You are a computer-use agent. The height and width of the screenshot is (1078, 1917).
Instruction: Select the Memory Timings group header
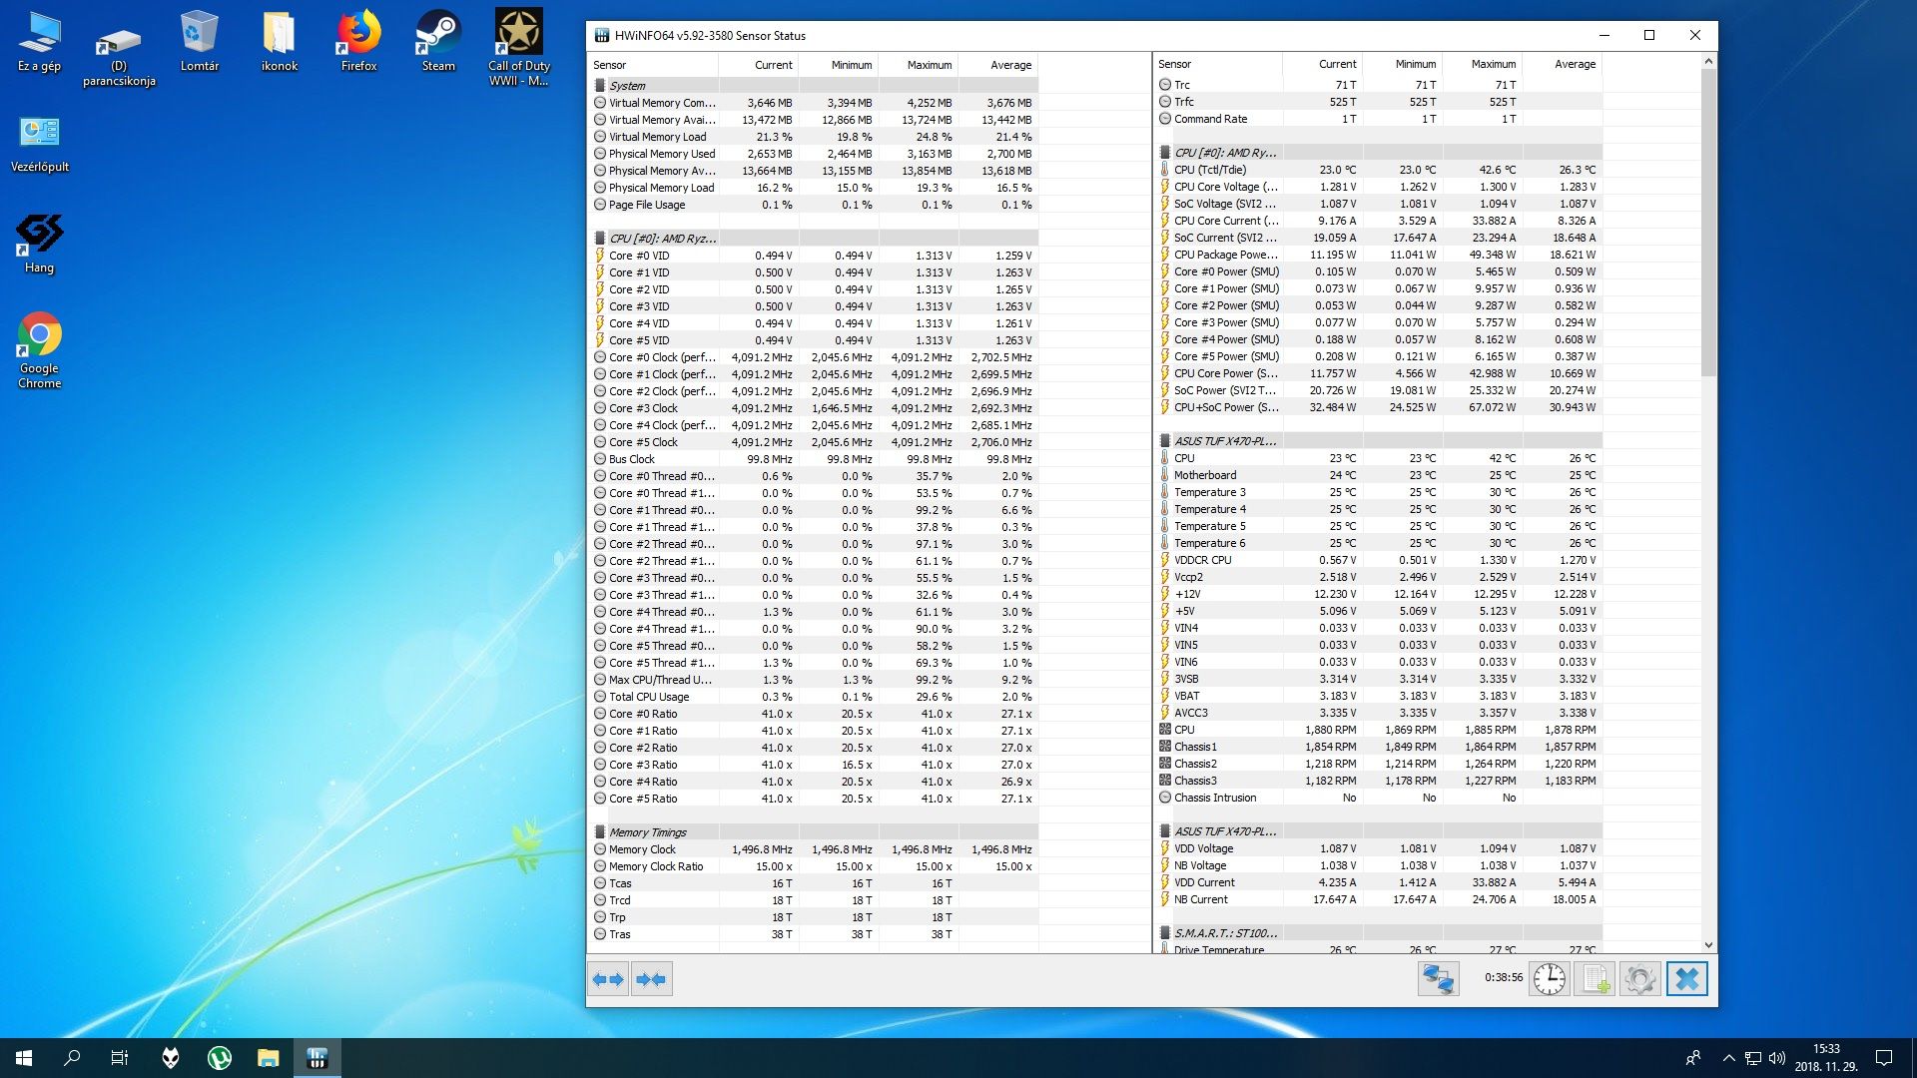coord(815,832)
